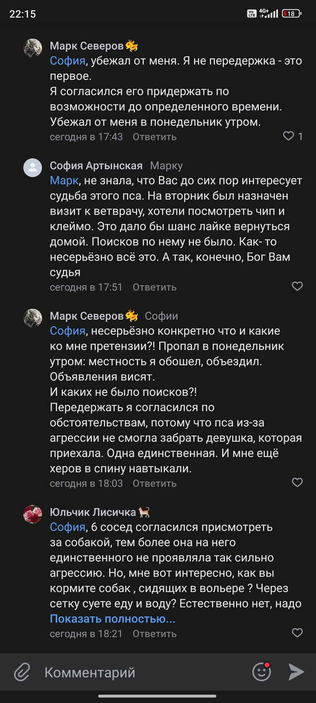Screen dimensions: 316x703
Task: Reply to the comment posted at 17:43
Action: click(x=154, y=136)
